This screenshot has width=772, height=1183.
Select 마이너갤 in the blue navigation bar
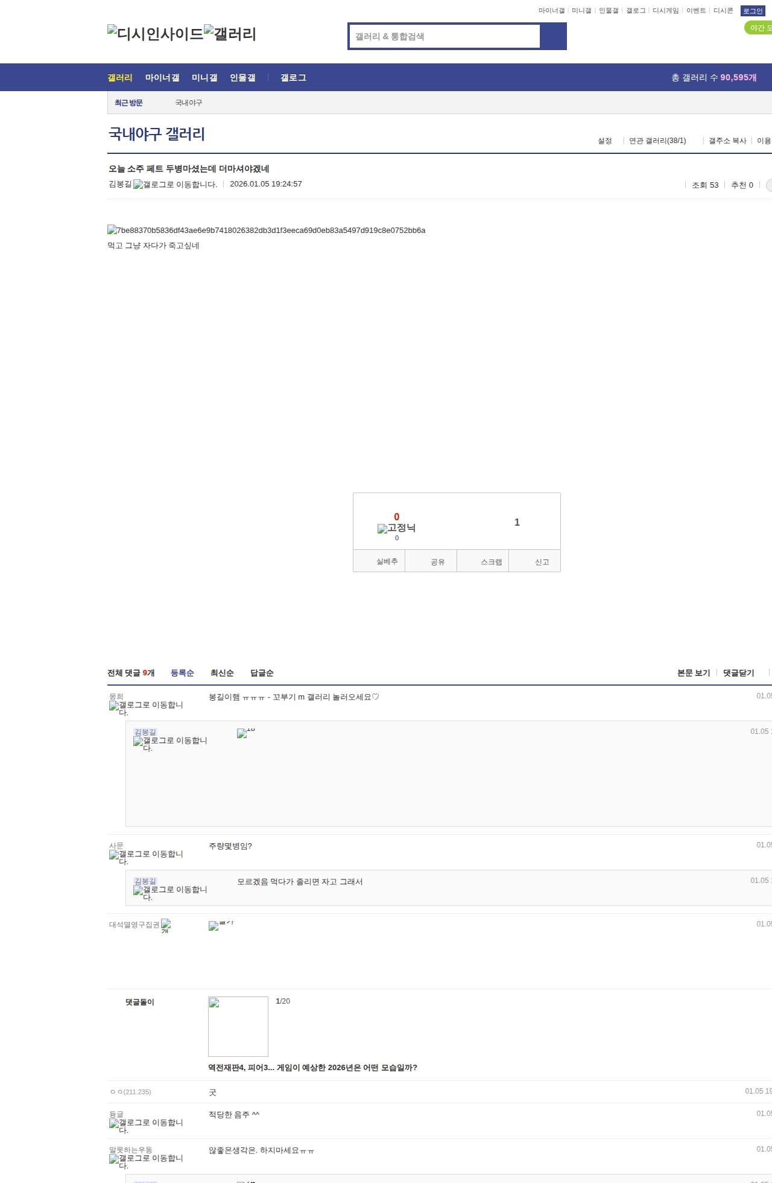(162, 78)
